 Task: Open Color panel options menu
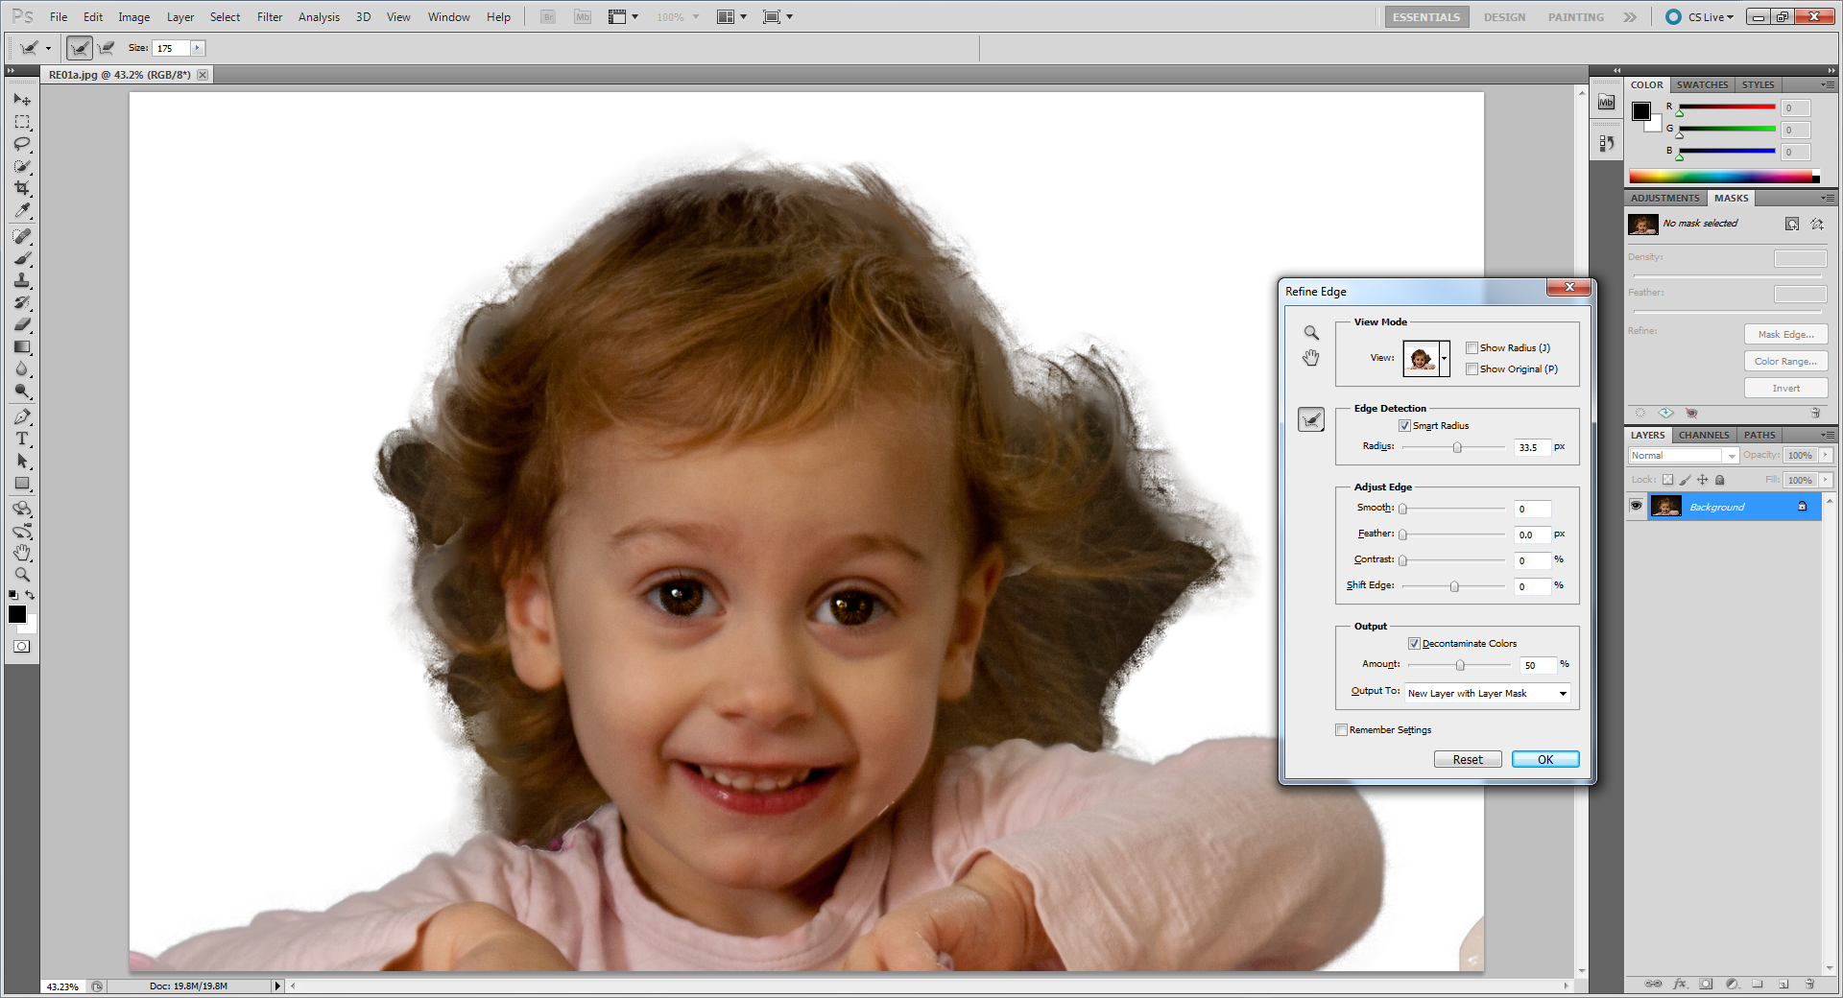(x=1828, y=85)
